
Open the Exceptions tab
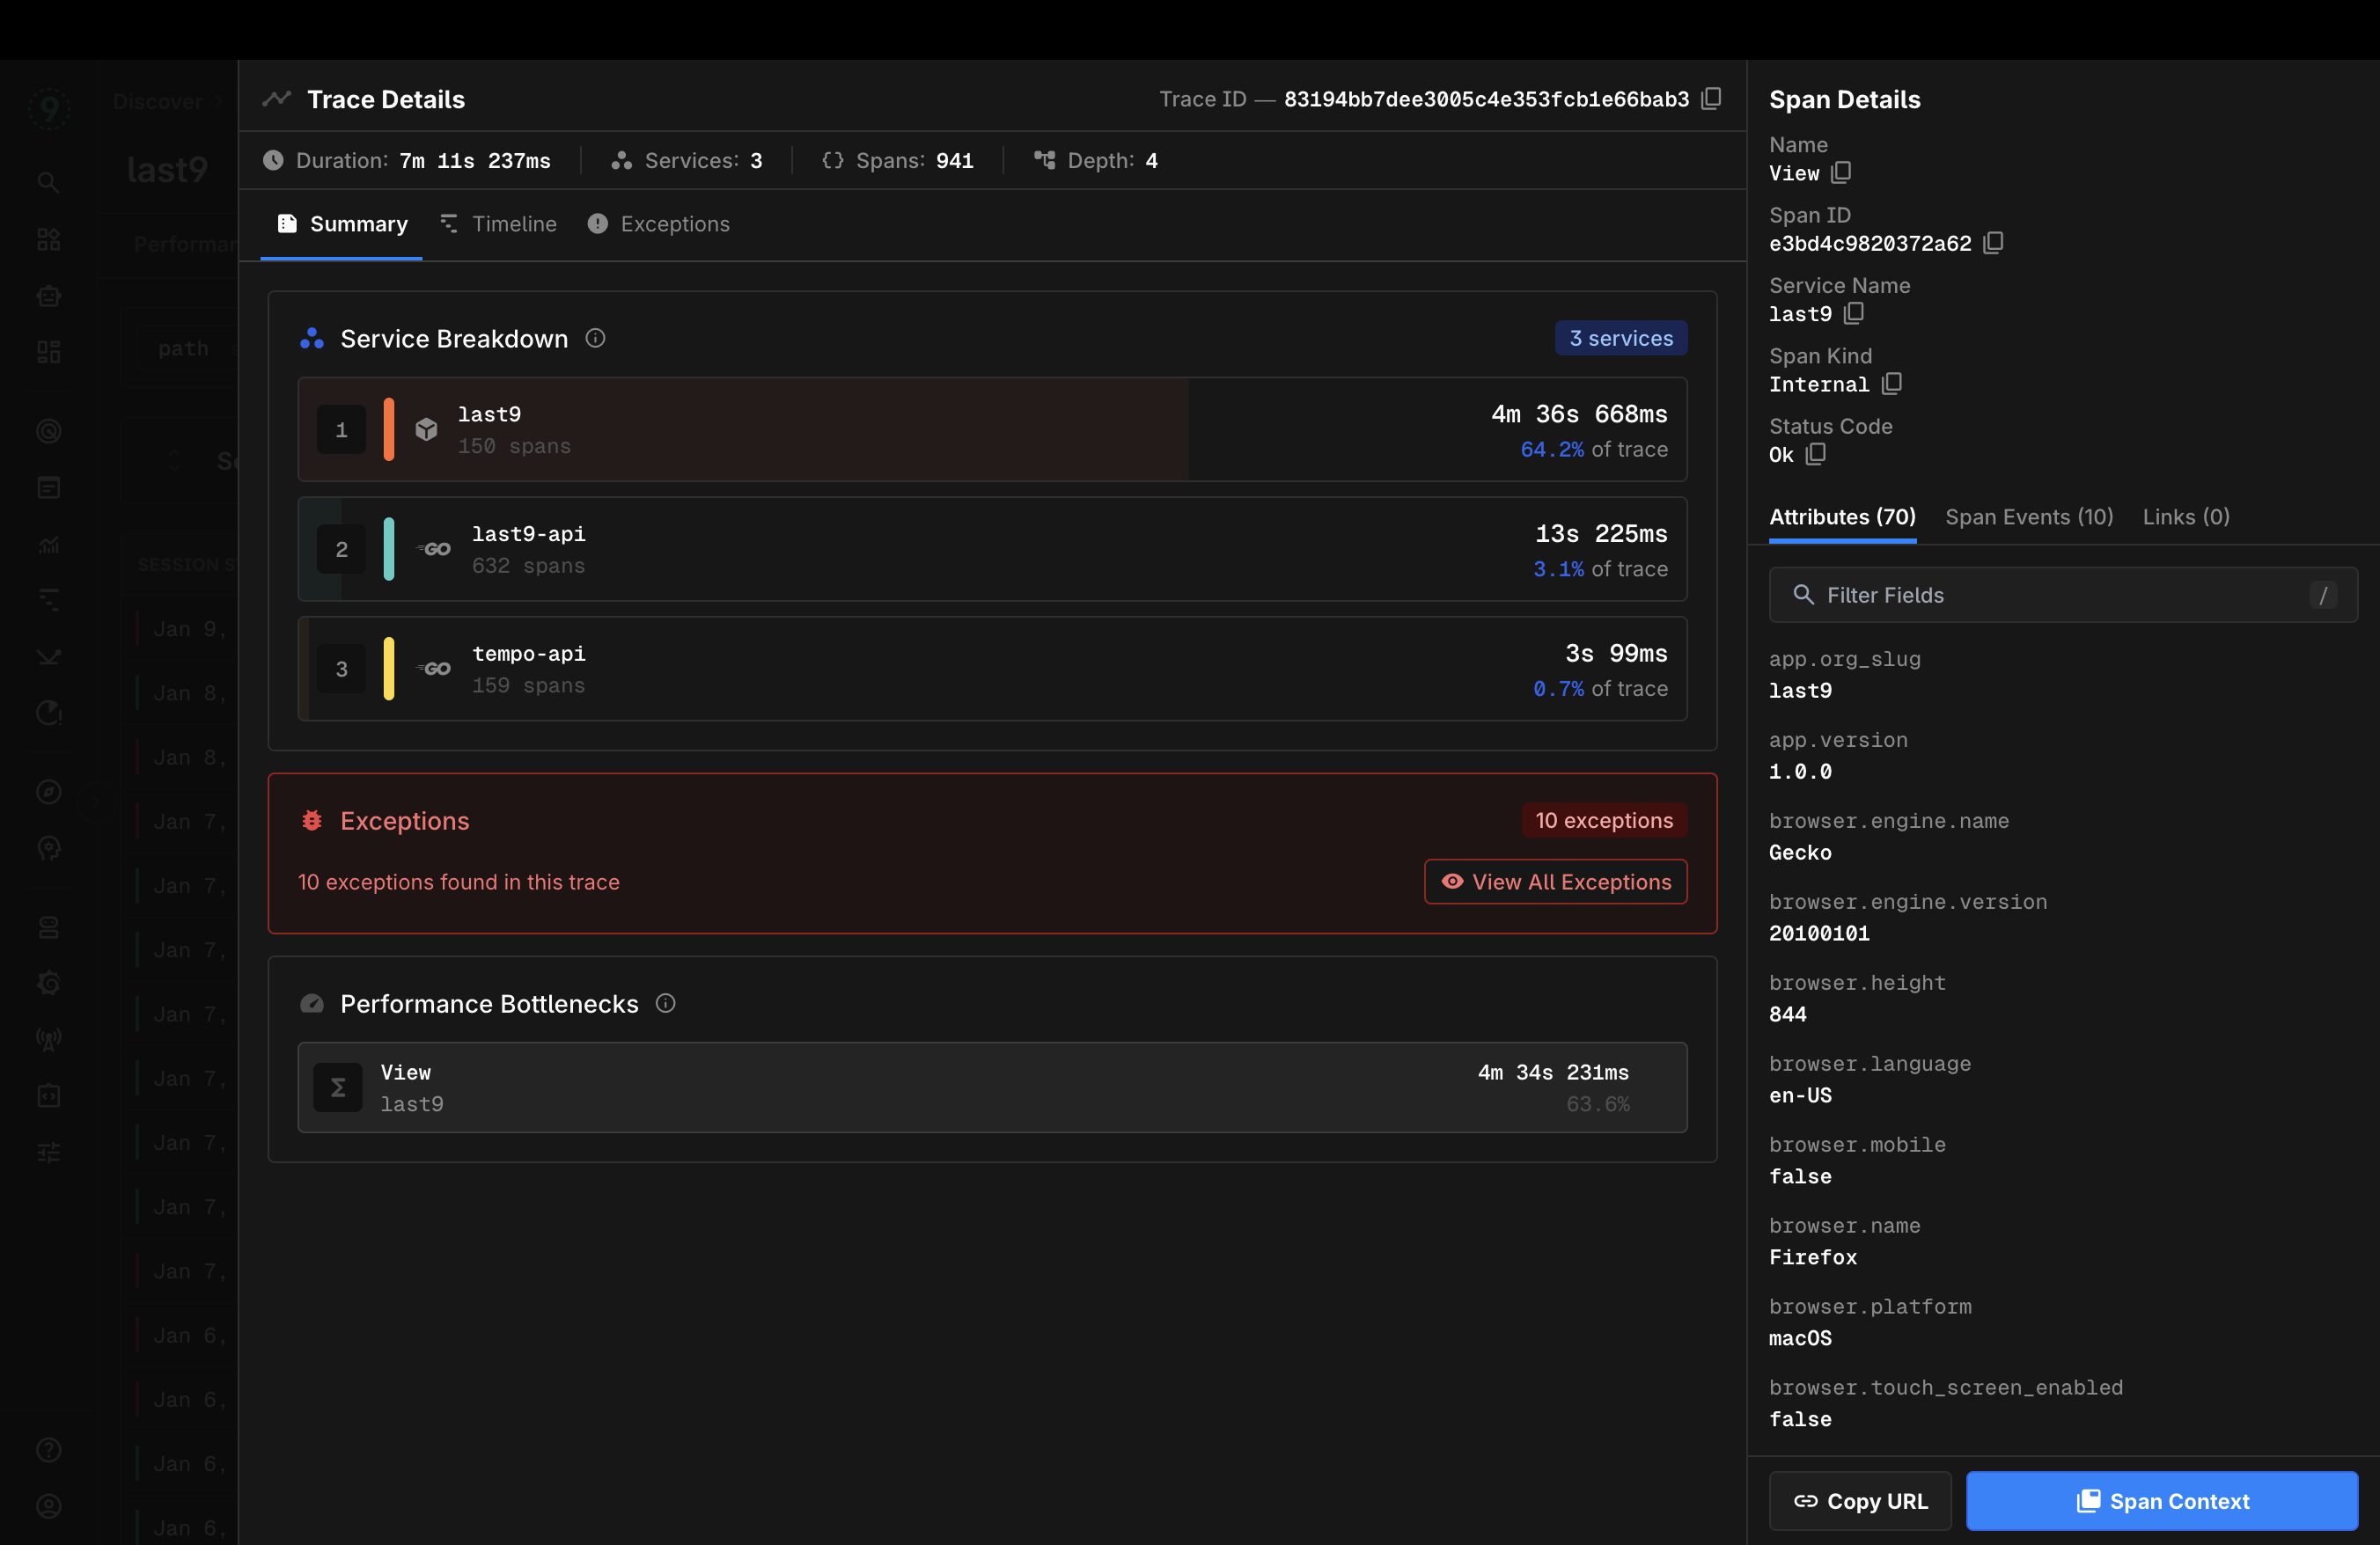coord(658,223)
